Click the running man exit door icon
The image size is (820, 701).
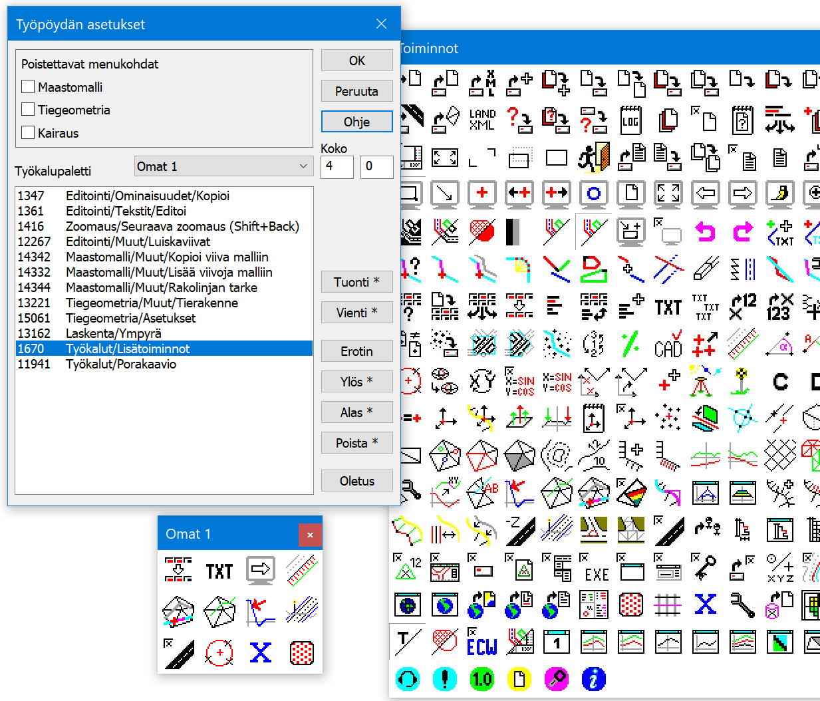click(593, 158)
